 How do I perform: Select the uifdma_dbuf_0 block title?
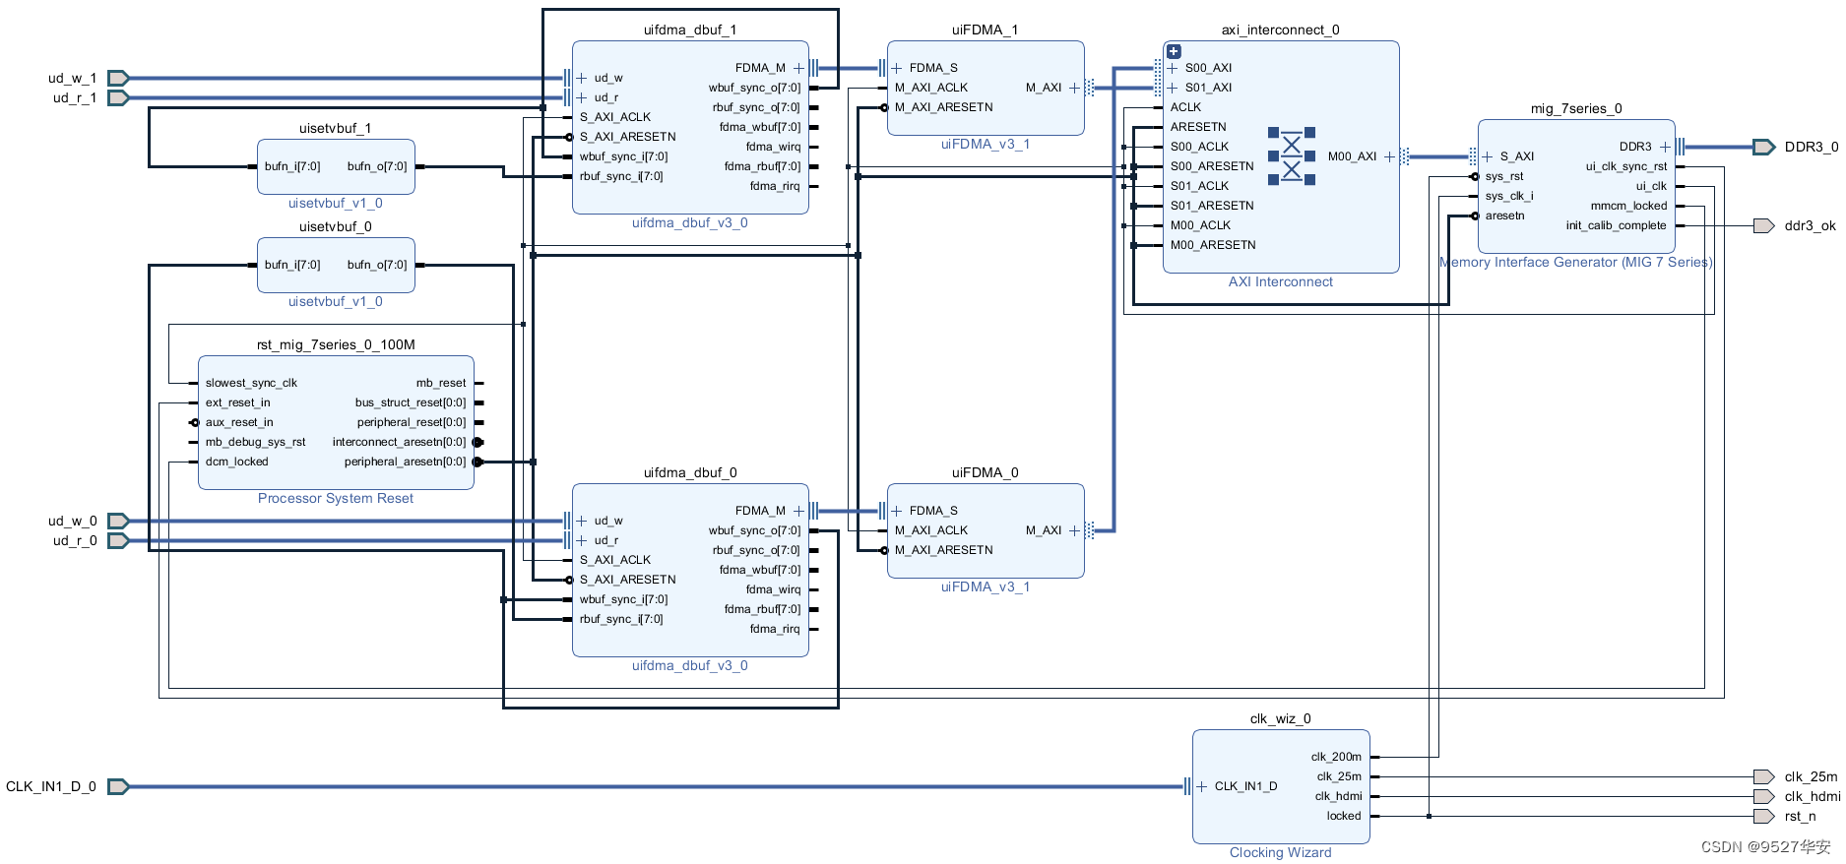click(x=690, y=472)
